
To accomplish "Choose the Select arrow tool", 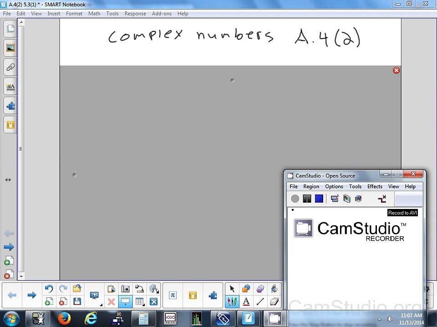I will [232, 289].
